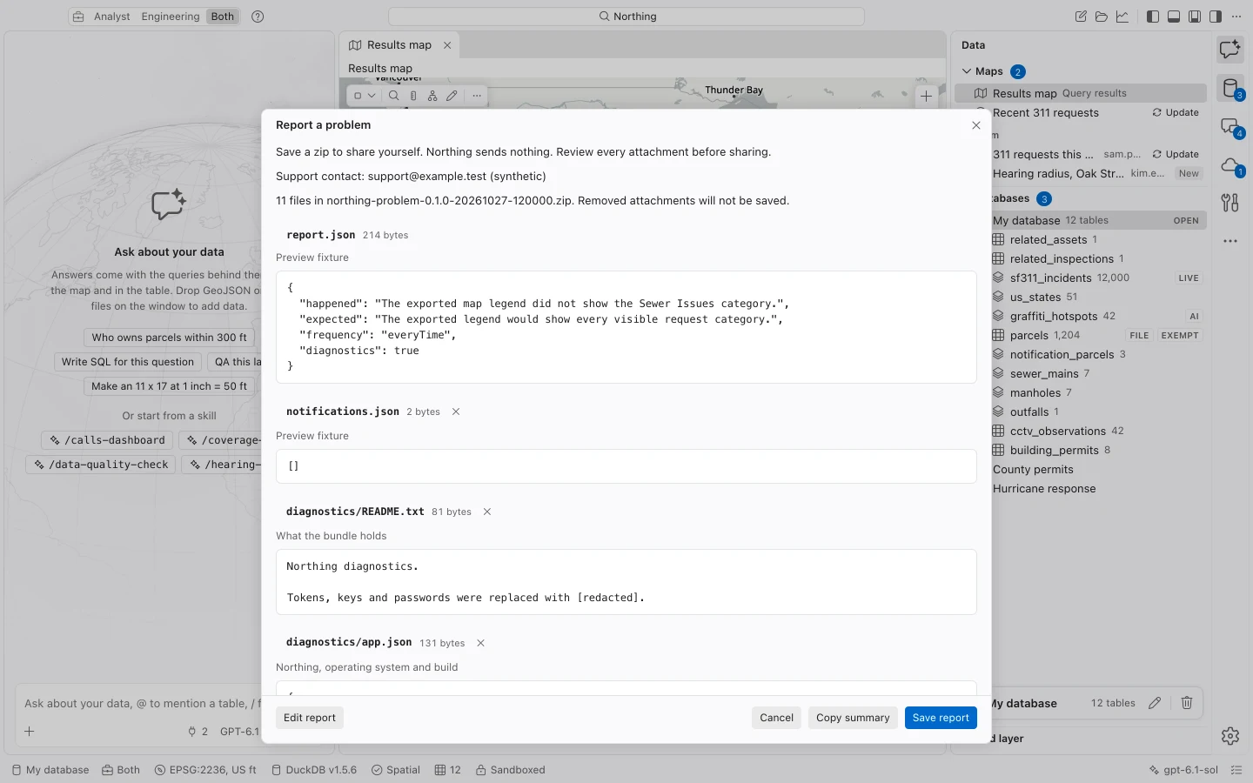Select the map pencil draw tool
The width and height of the screenshot is (1253, 783).
tap(452, 96)
